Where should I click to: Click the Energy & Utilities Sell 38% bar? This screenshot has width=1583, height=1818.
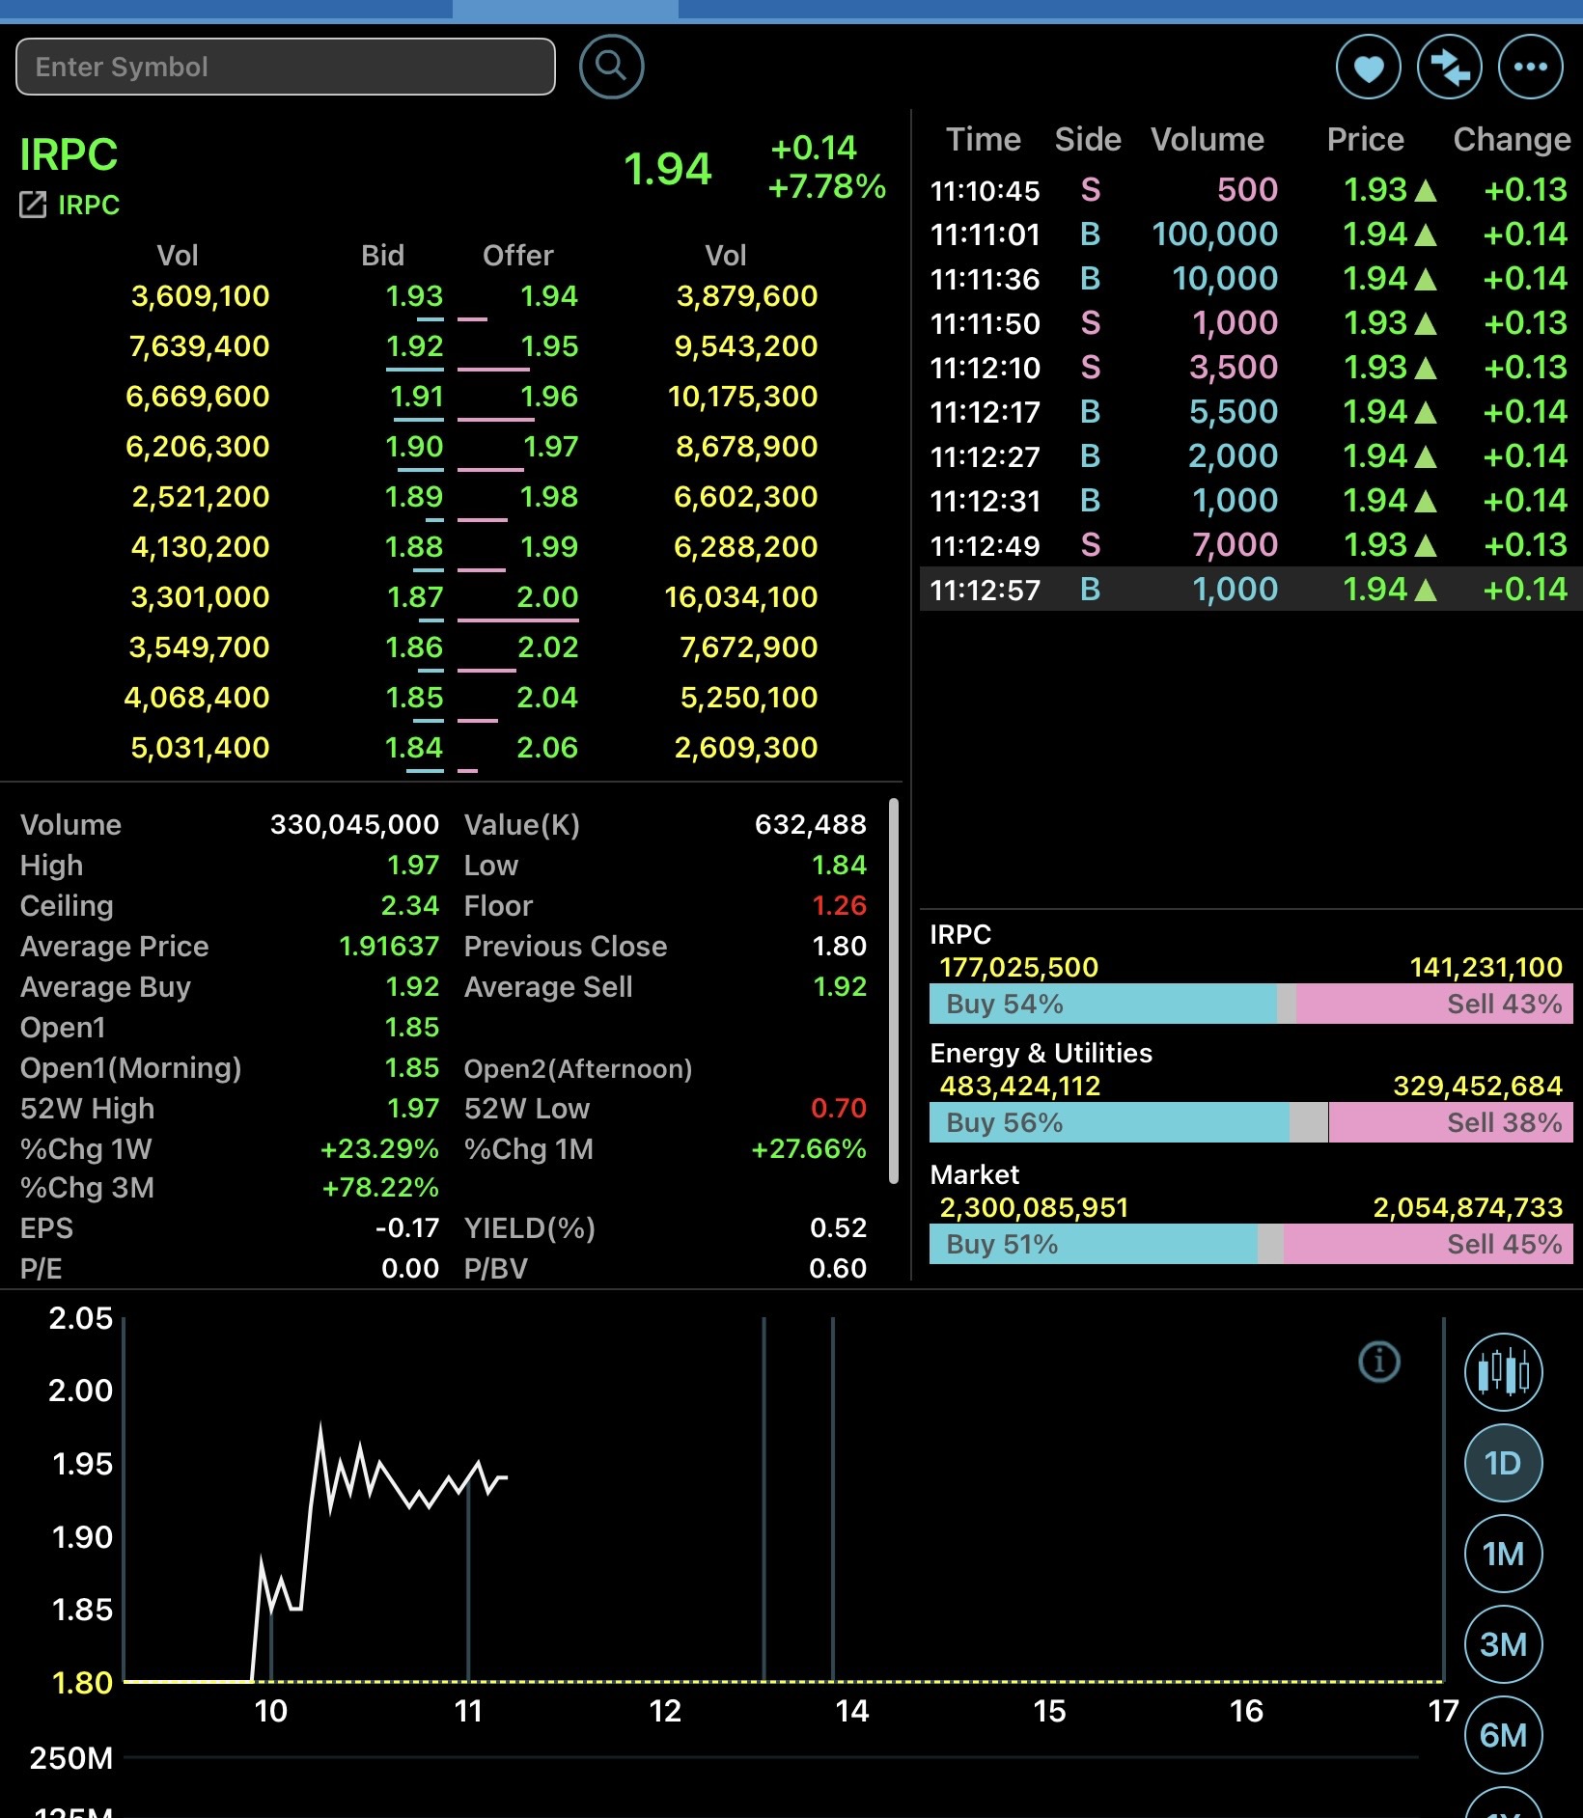1452,1122
